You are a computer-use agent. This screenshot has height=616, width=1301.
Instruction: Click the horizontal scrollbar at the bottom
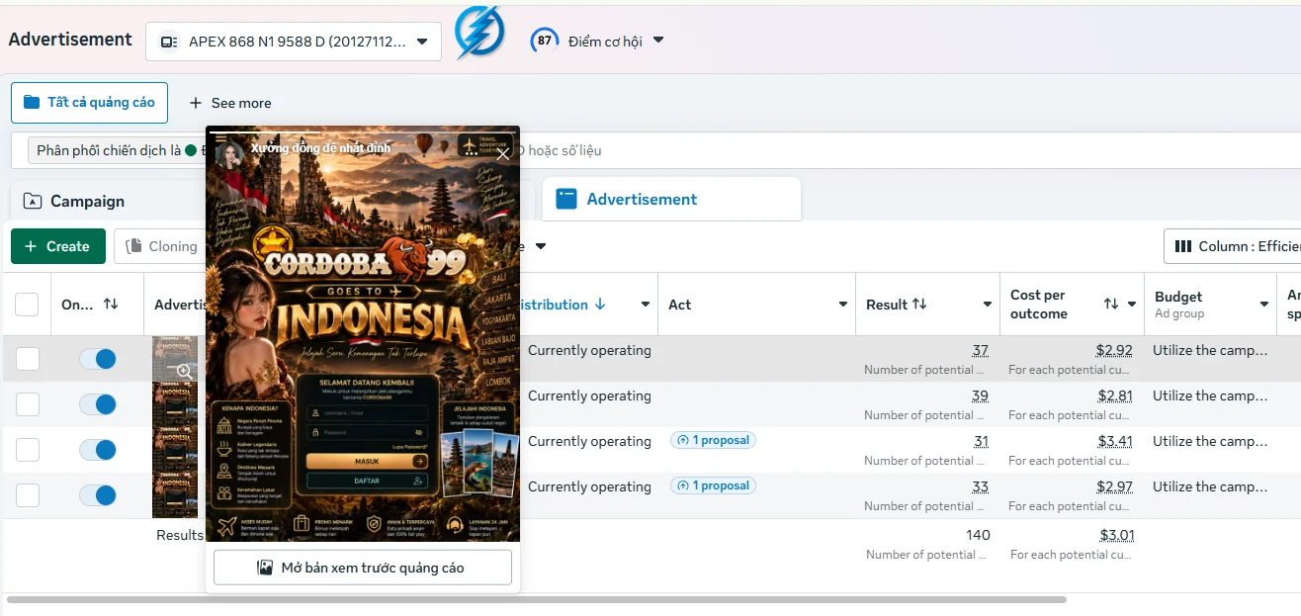pyautogui.click(x=537, y=599)
